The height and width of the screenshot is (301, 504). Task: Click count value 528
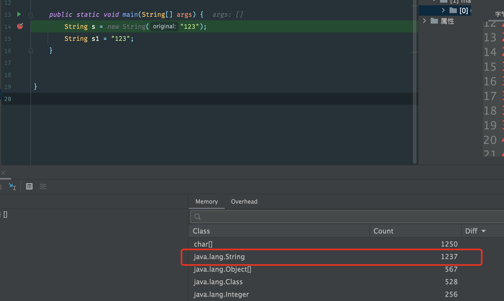pos(451,282)
